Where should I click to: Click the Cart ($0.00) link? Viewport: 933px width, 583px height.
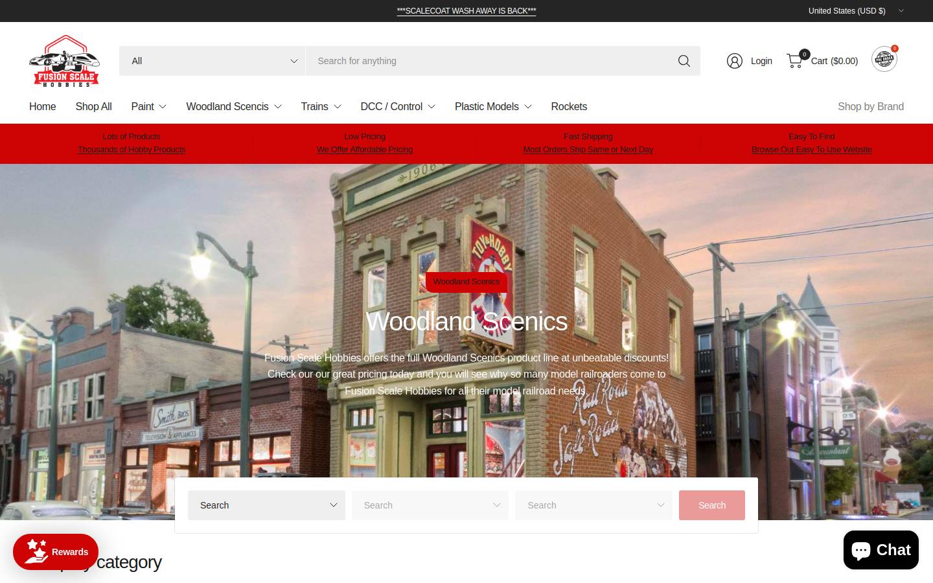point(835,61)
